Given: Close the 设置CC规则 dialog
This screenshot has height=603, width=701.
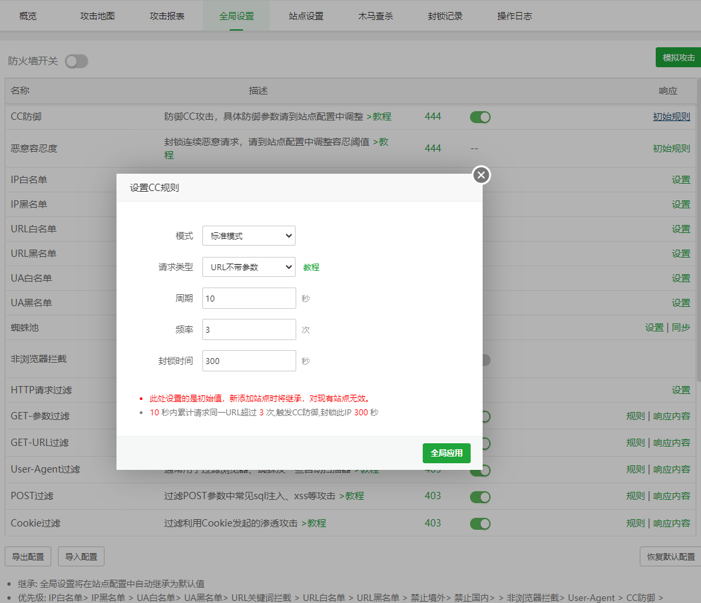Looking at the screenshot, I should click(x=481, y=175).
